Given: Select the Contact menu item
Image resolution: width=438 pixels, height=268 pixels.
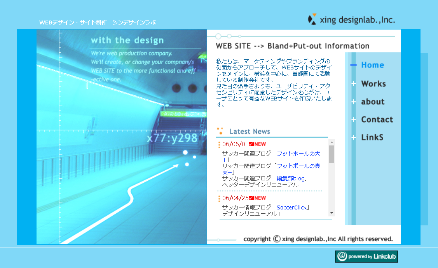Looking at the screenshot, I should tap(377, 120).
